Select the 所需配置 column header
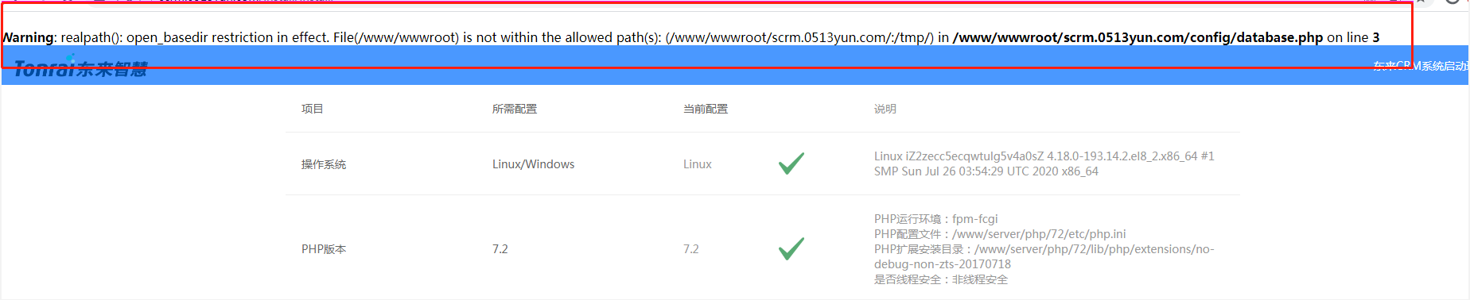 pos(515,109)
